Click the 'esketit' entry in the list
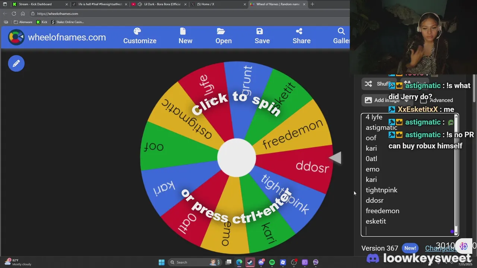 pyautogui.click(x=376, y=221)
